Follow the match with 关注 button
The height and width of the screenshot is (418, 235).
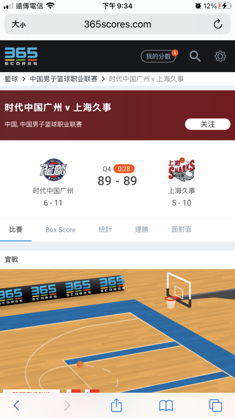click(207, 124)
